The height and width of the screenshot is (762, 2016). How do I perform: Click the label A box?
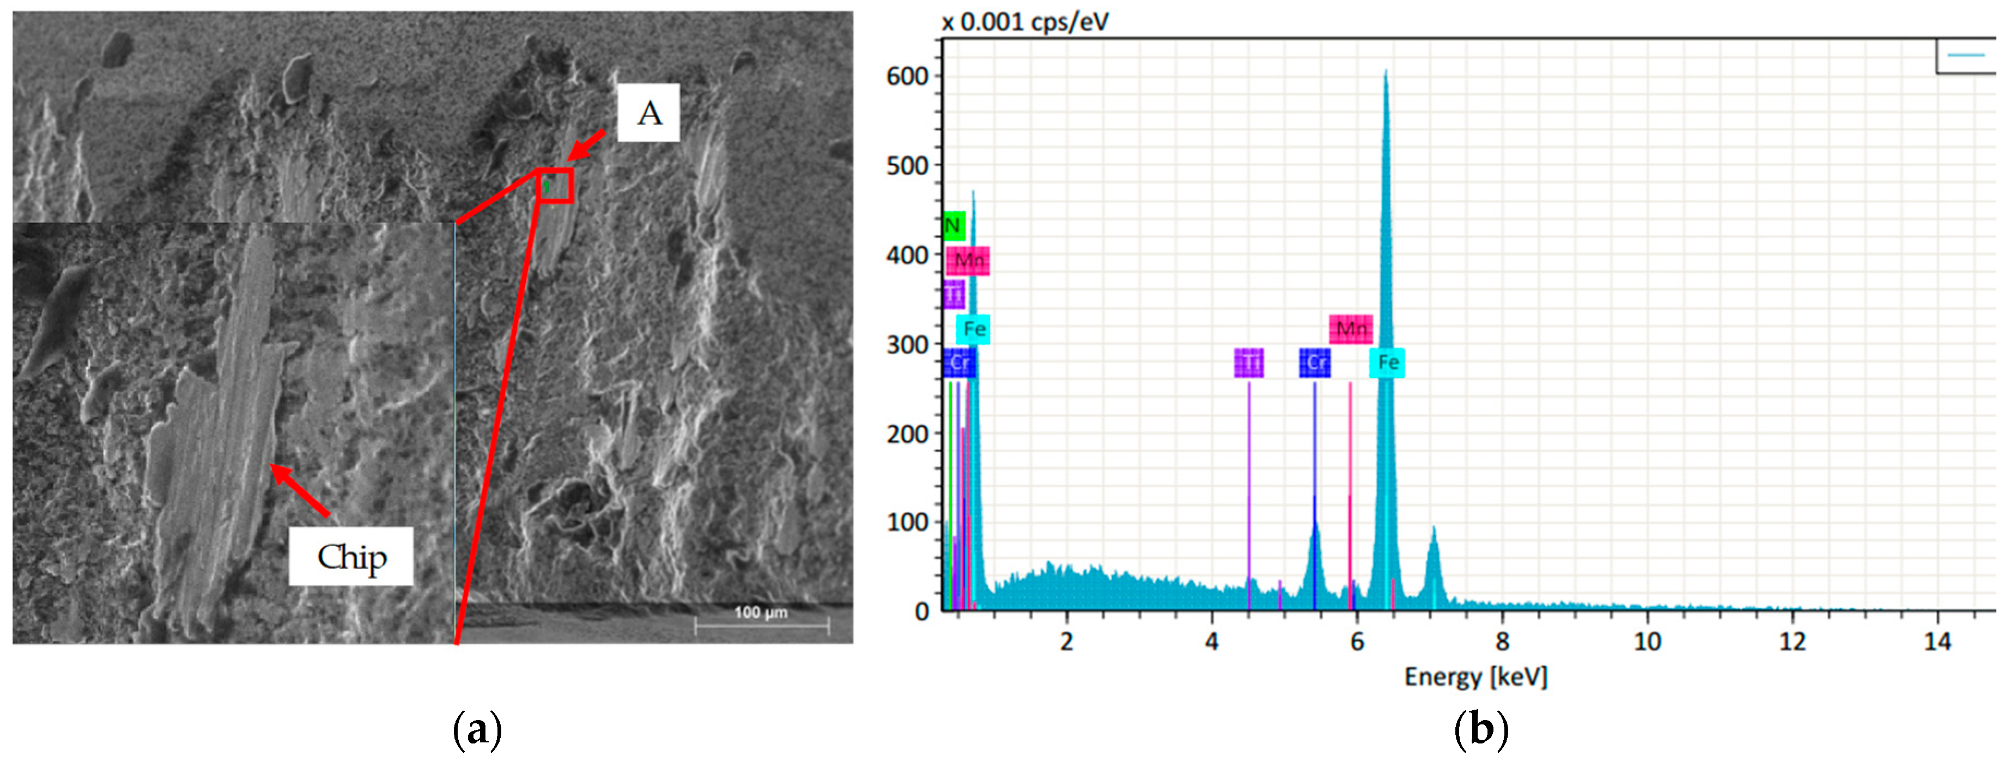pyautogui.click(x=648, y=113)
